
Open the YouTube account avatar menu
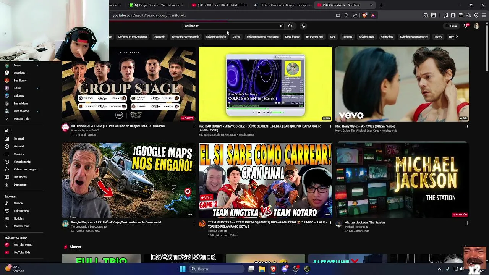coord(476,26)
